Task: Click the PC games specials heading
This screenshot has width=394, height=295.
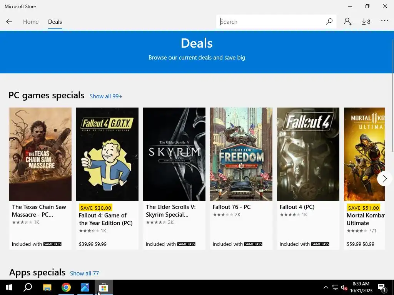Action: click(x=47, y=95)
